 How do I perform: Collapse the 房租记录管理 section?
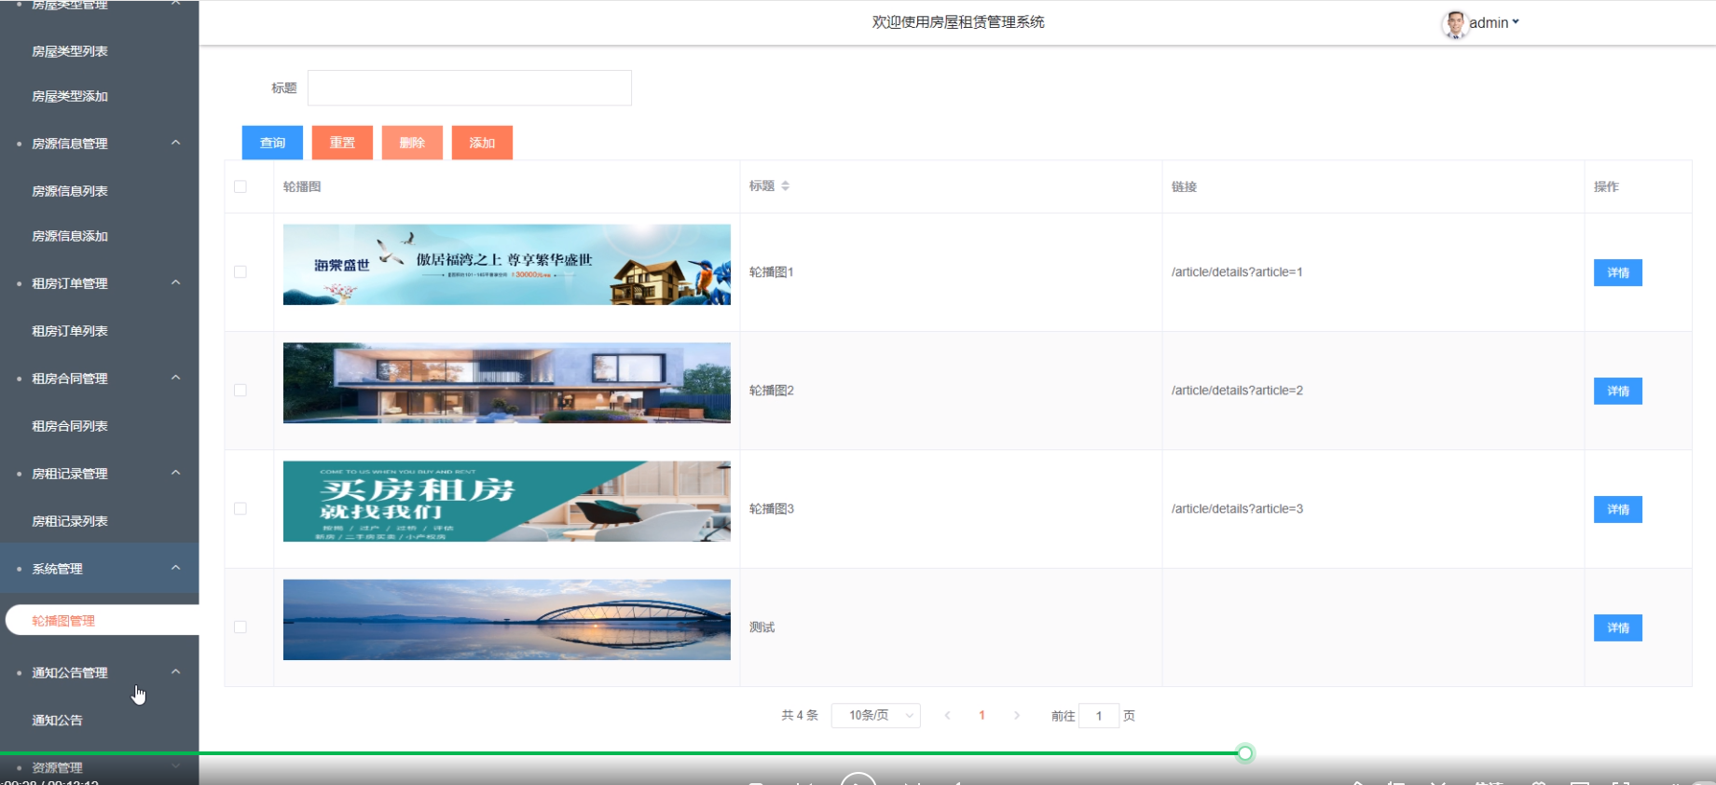coord(99,474)
